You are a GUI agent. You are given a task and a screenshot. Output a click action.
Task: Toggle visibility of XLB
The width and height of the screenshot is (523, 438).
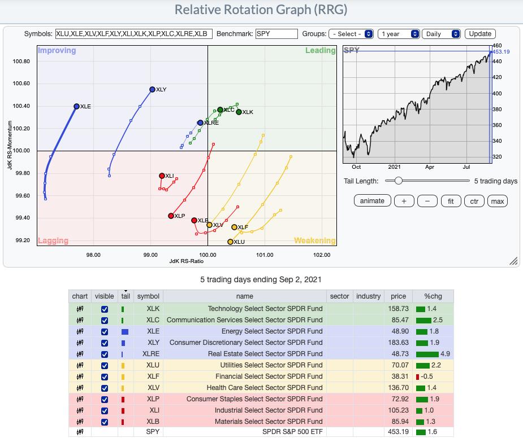click(x=105, y=422)
